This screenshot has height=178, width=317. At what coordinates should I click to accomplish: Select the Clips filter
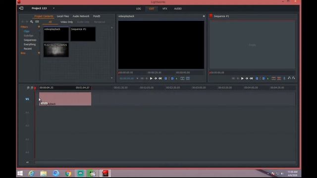click(x=26, y=31)
